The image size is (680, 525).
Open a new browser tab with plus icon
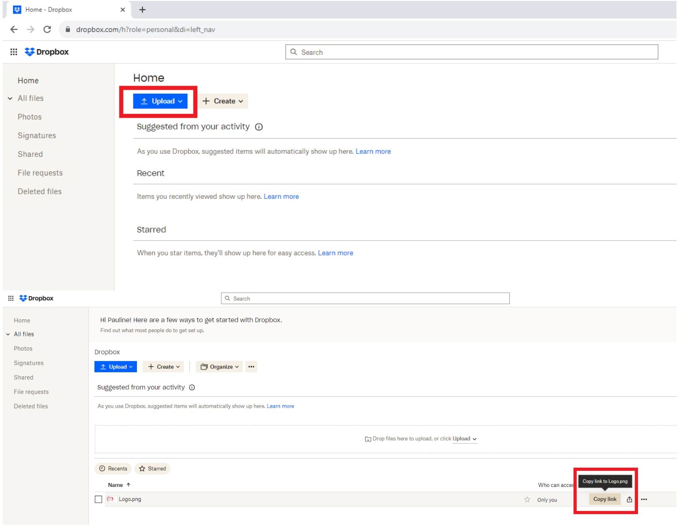pyautogui.click(x=142, y=10)
